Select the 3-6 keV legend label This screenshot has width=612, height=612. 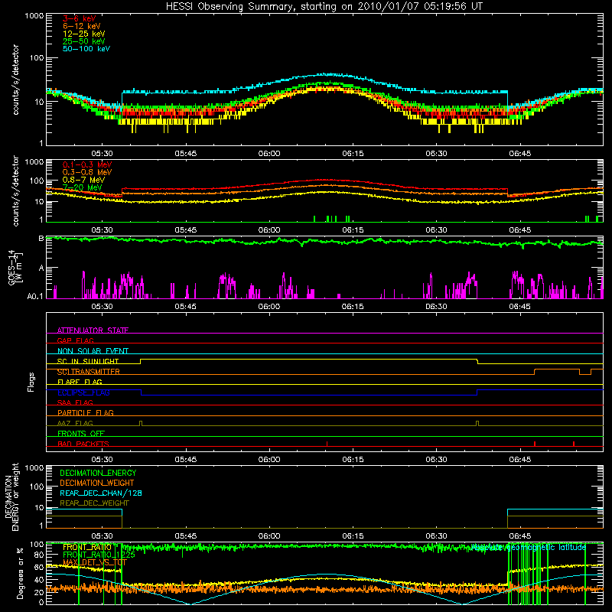[80, 18]
